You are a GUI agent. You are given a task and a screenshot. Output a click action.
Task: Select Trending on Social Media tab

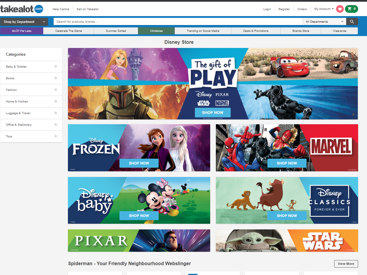tap(203, 31)
